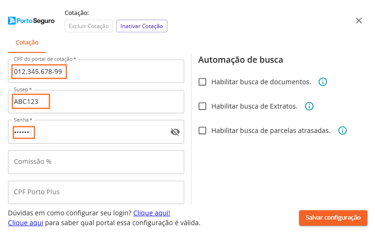Toggle password visibility in Senha field
This screenshot has width=375, height=235.
[x=175, y=132]
